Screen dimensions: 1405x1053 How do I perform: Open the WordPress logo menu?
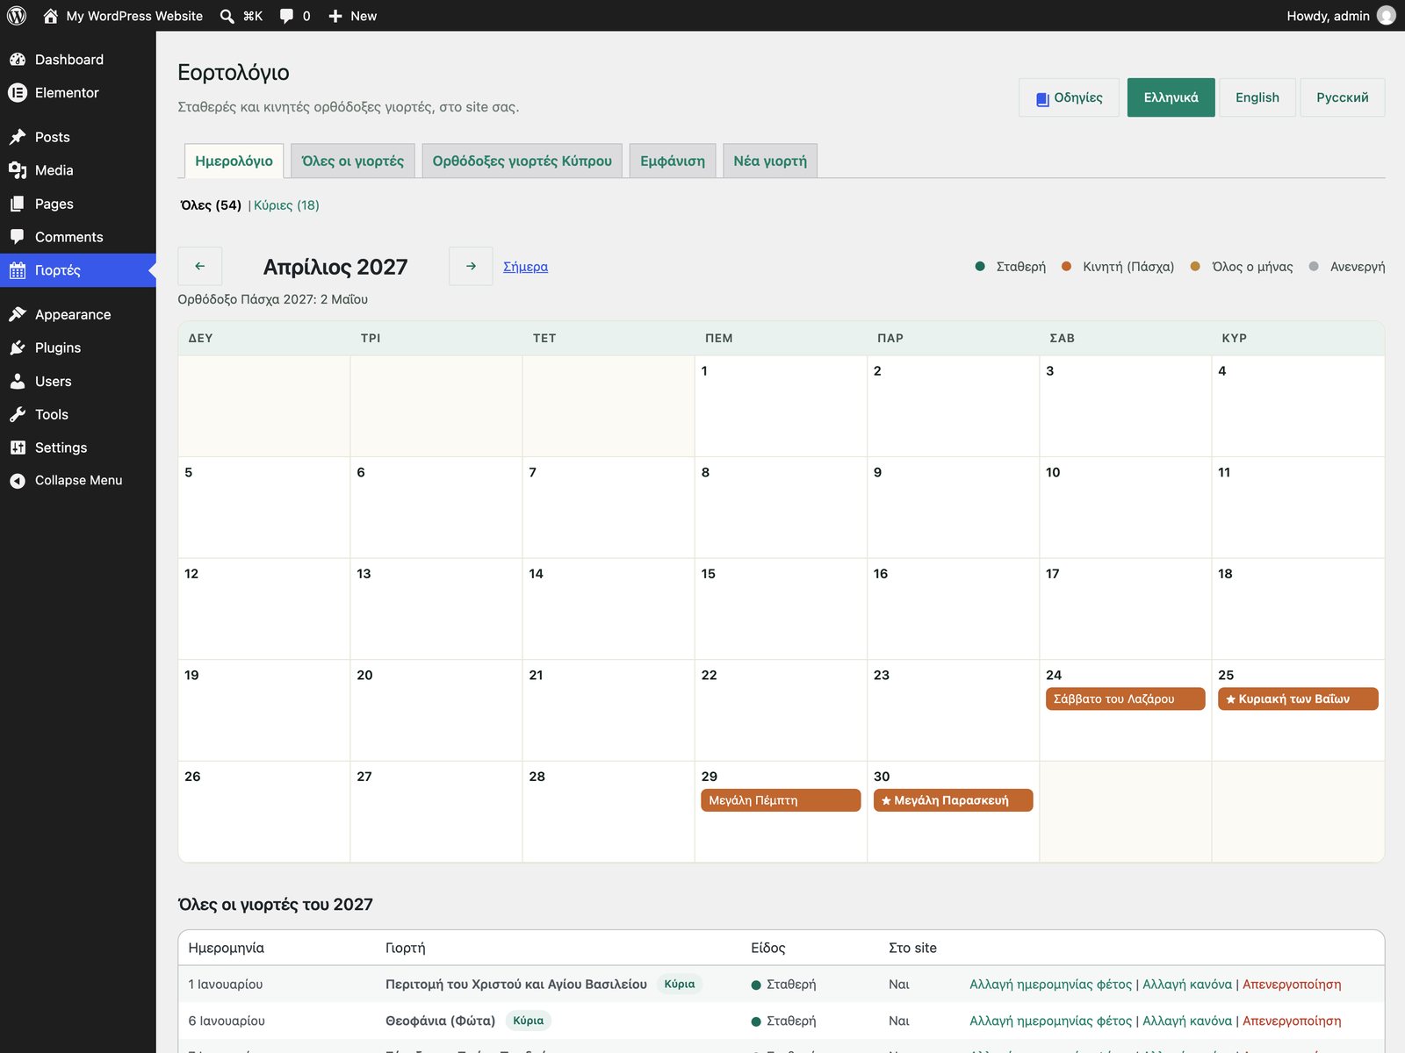pos(17,16)
